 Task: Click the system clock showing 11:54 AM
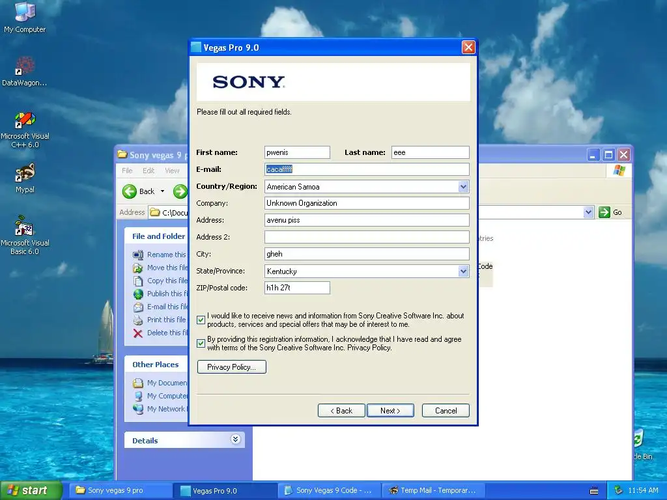pos(643,490)
